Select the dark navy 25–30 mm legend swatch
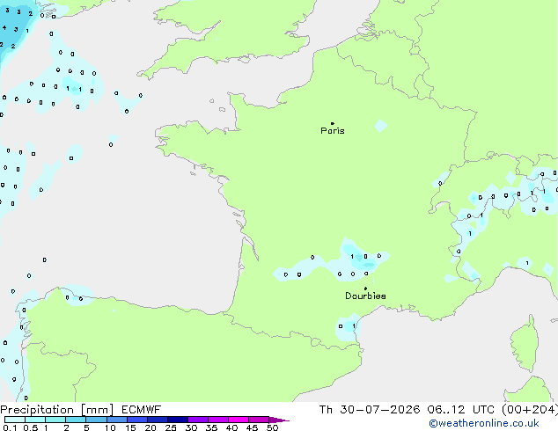This screenshot has height=431, width=558. click(x=178, y=420)
